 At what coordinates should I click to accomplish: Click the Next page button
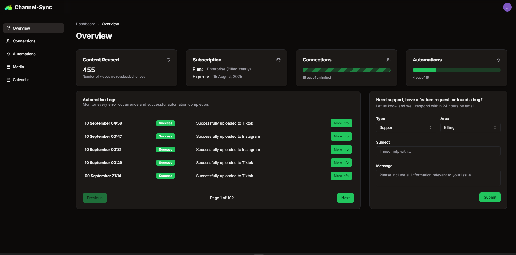345,198
